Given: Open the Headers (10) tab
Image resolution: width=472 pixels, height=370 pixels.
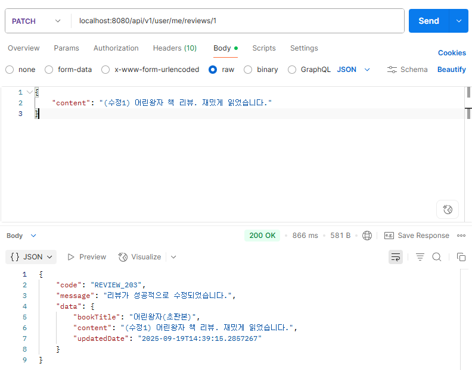Looking at the screenshot, I should [175, 48].
